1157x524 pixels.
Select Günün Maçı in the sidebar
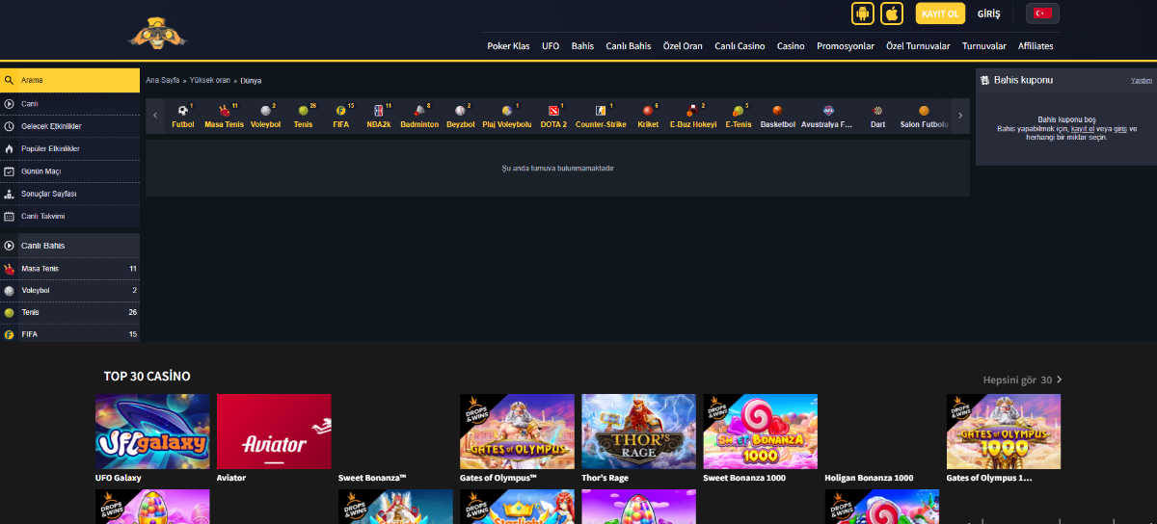click(x=69, y=171)
